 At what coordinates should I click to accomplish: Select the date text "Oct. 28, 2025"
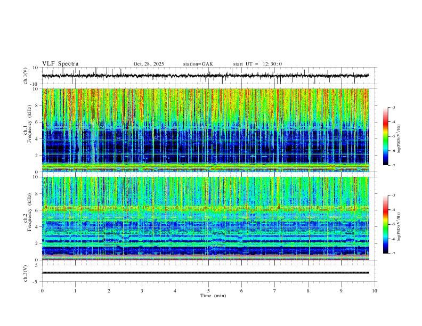[x=149, y=64]
